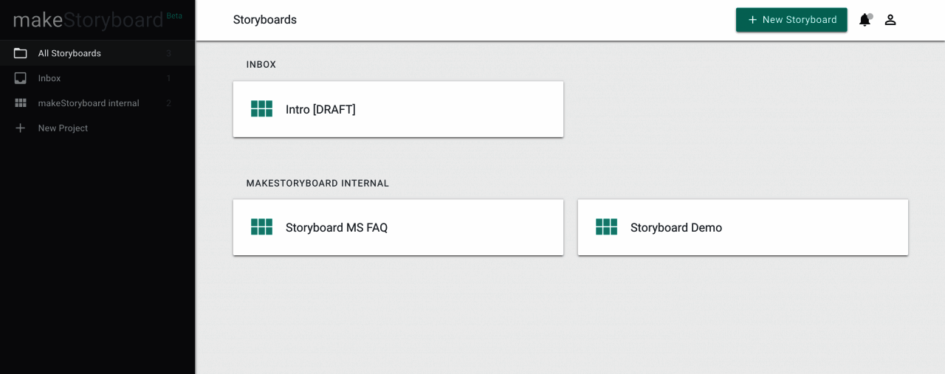Open the Storyboard MS FAQ card

pyautogui.click(x=398, y=227)
